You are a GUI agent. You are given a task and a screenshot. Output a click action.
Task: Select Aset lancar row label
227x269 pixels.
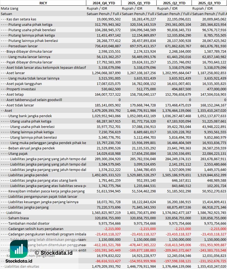click(x=16, y=73)
